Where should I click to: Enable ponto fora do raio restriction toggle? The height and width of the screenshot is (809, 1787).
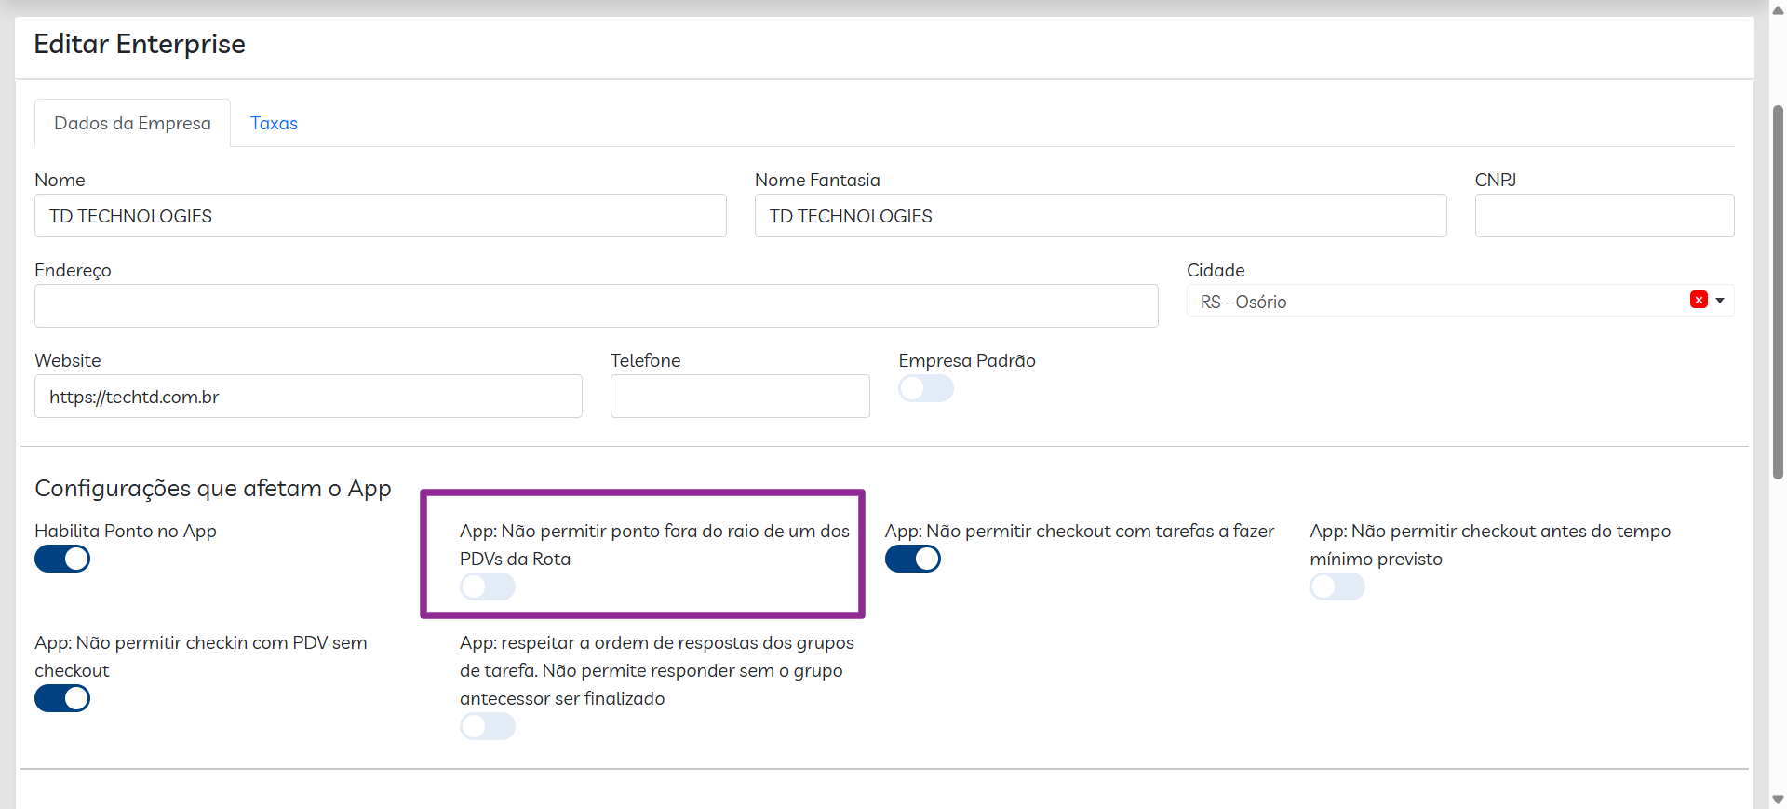pyautogui.click(x=488, y=587)
